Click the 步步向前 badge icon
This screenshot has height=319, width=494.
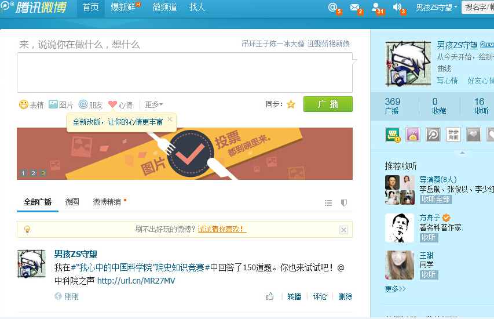[453, 135]
